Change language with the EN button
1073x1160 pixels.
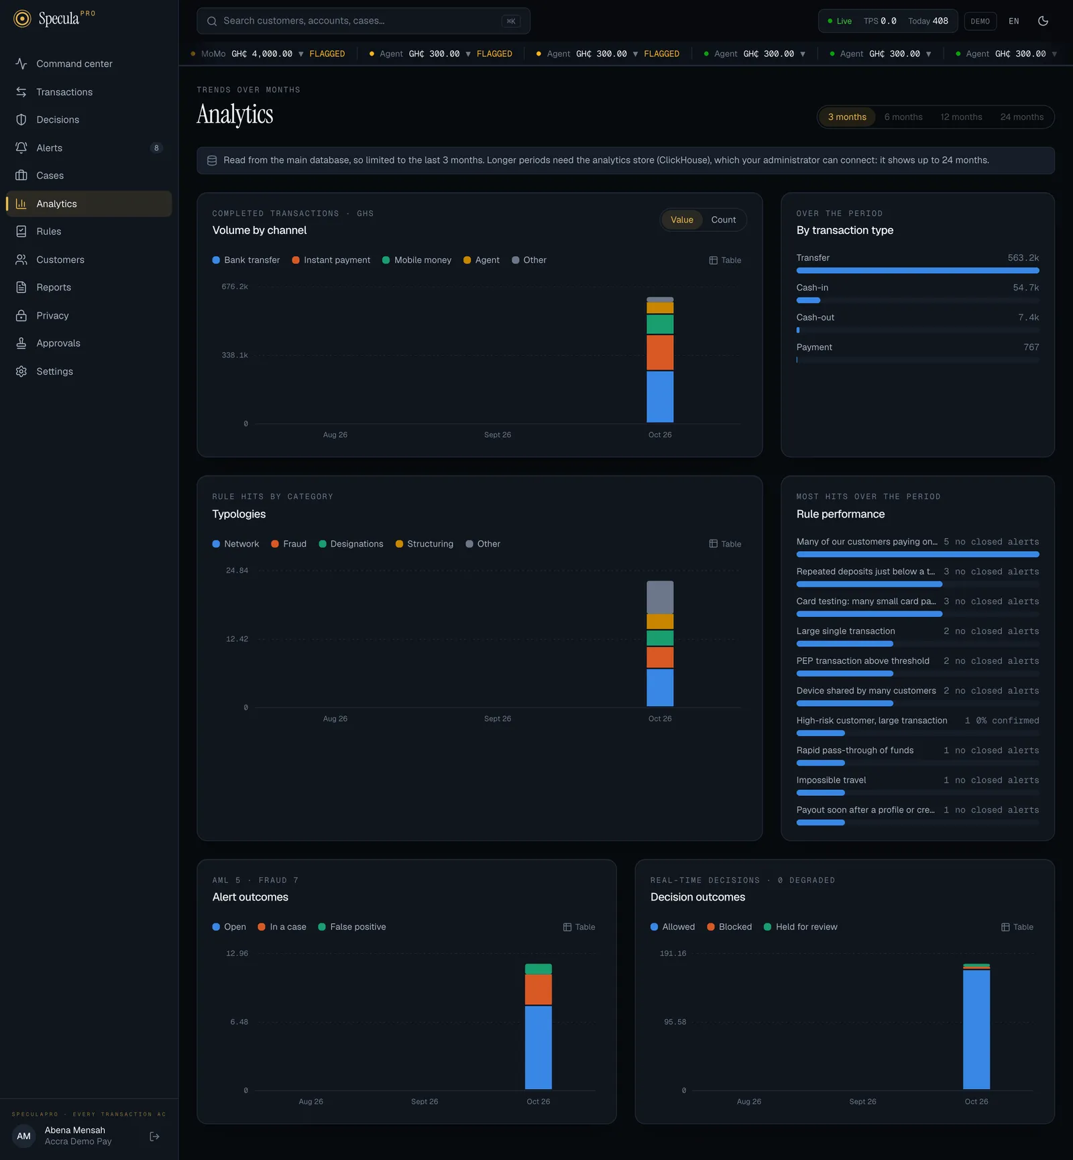[x=1013, y=21]
